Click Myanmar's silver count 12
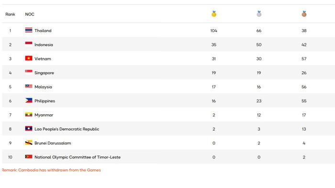 click(x=259, y=115)
